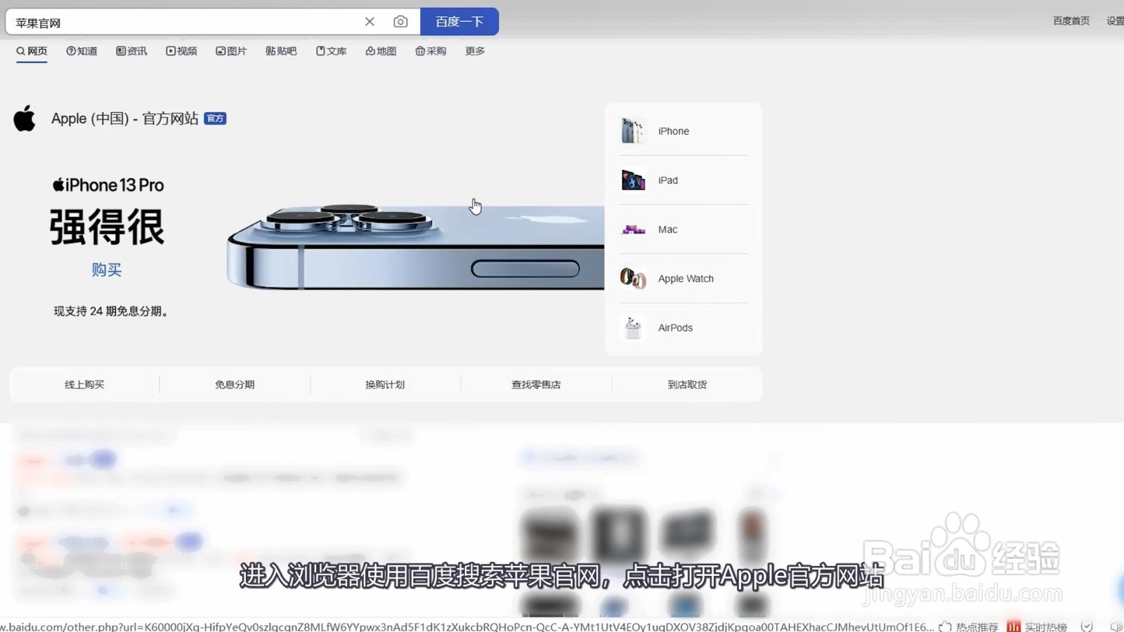Screen dimensions: 1124x632
Task: Open the iPad product link
Action: point(667,180)
